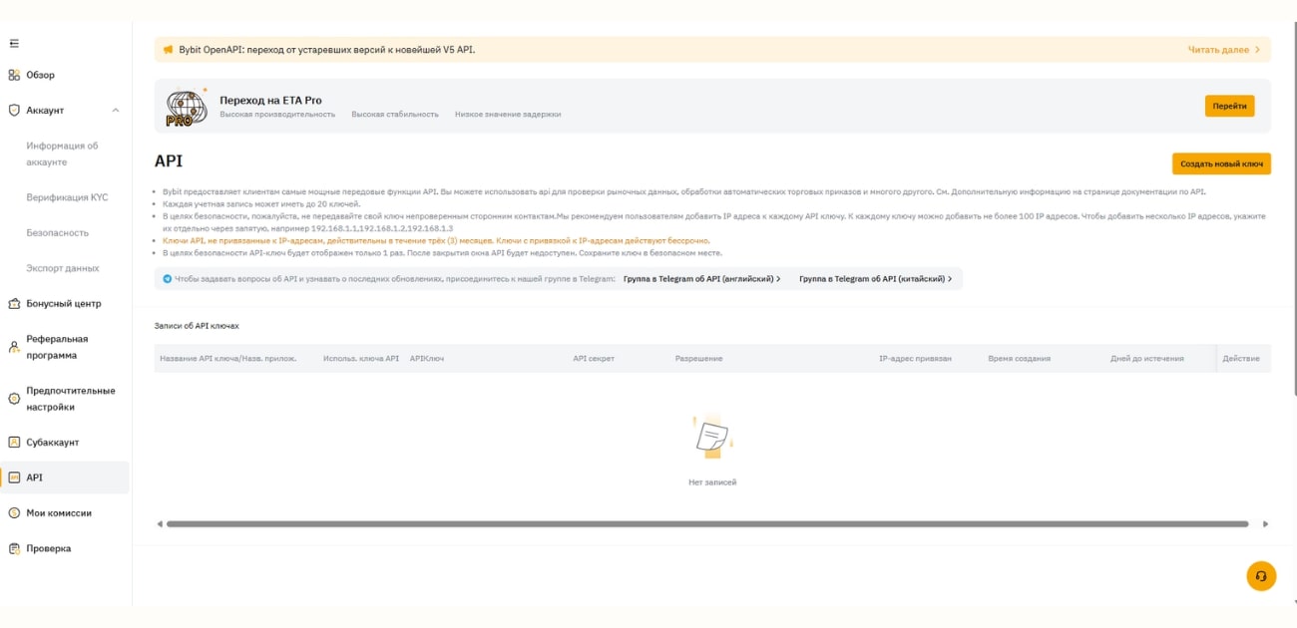Image resolution: width=1297 pixels, height=628 pixels.
Task: Click API секрет column header
Action: (594, 358)
